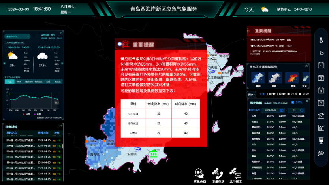Click the surveillance camera icon in sidebar
The height and width of the screenshot is (185, 329).
[x=321, y=153]
